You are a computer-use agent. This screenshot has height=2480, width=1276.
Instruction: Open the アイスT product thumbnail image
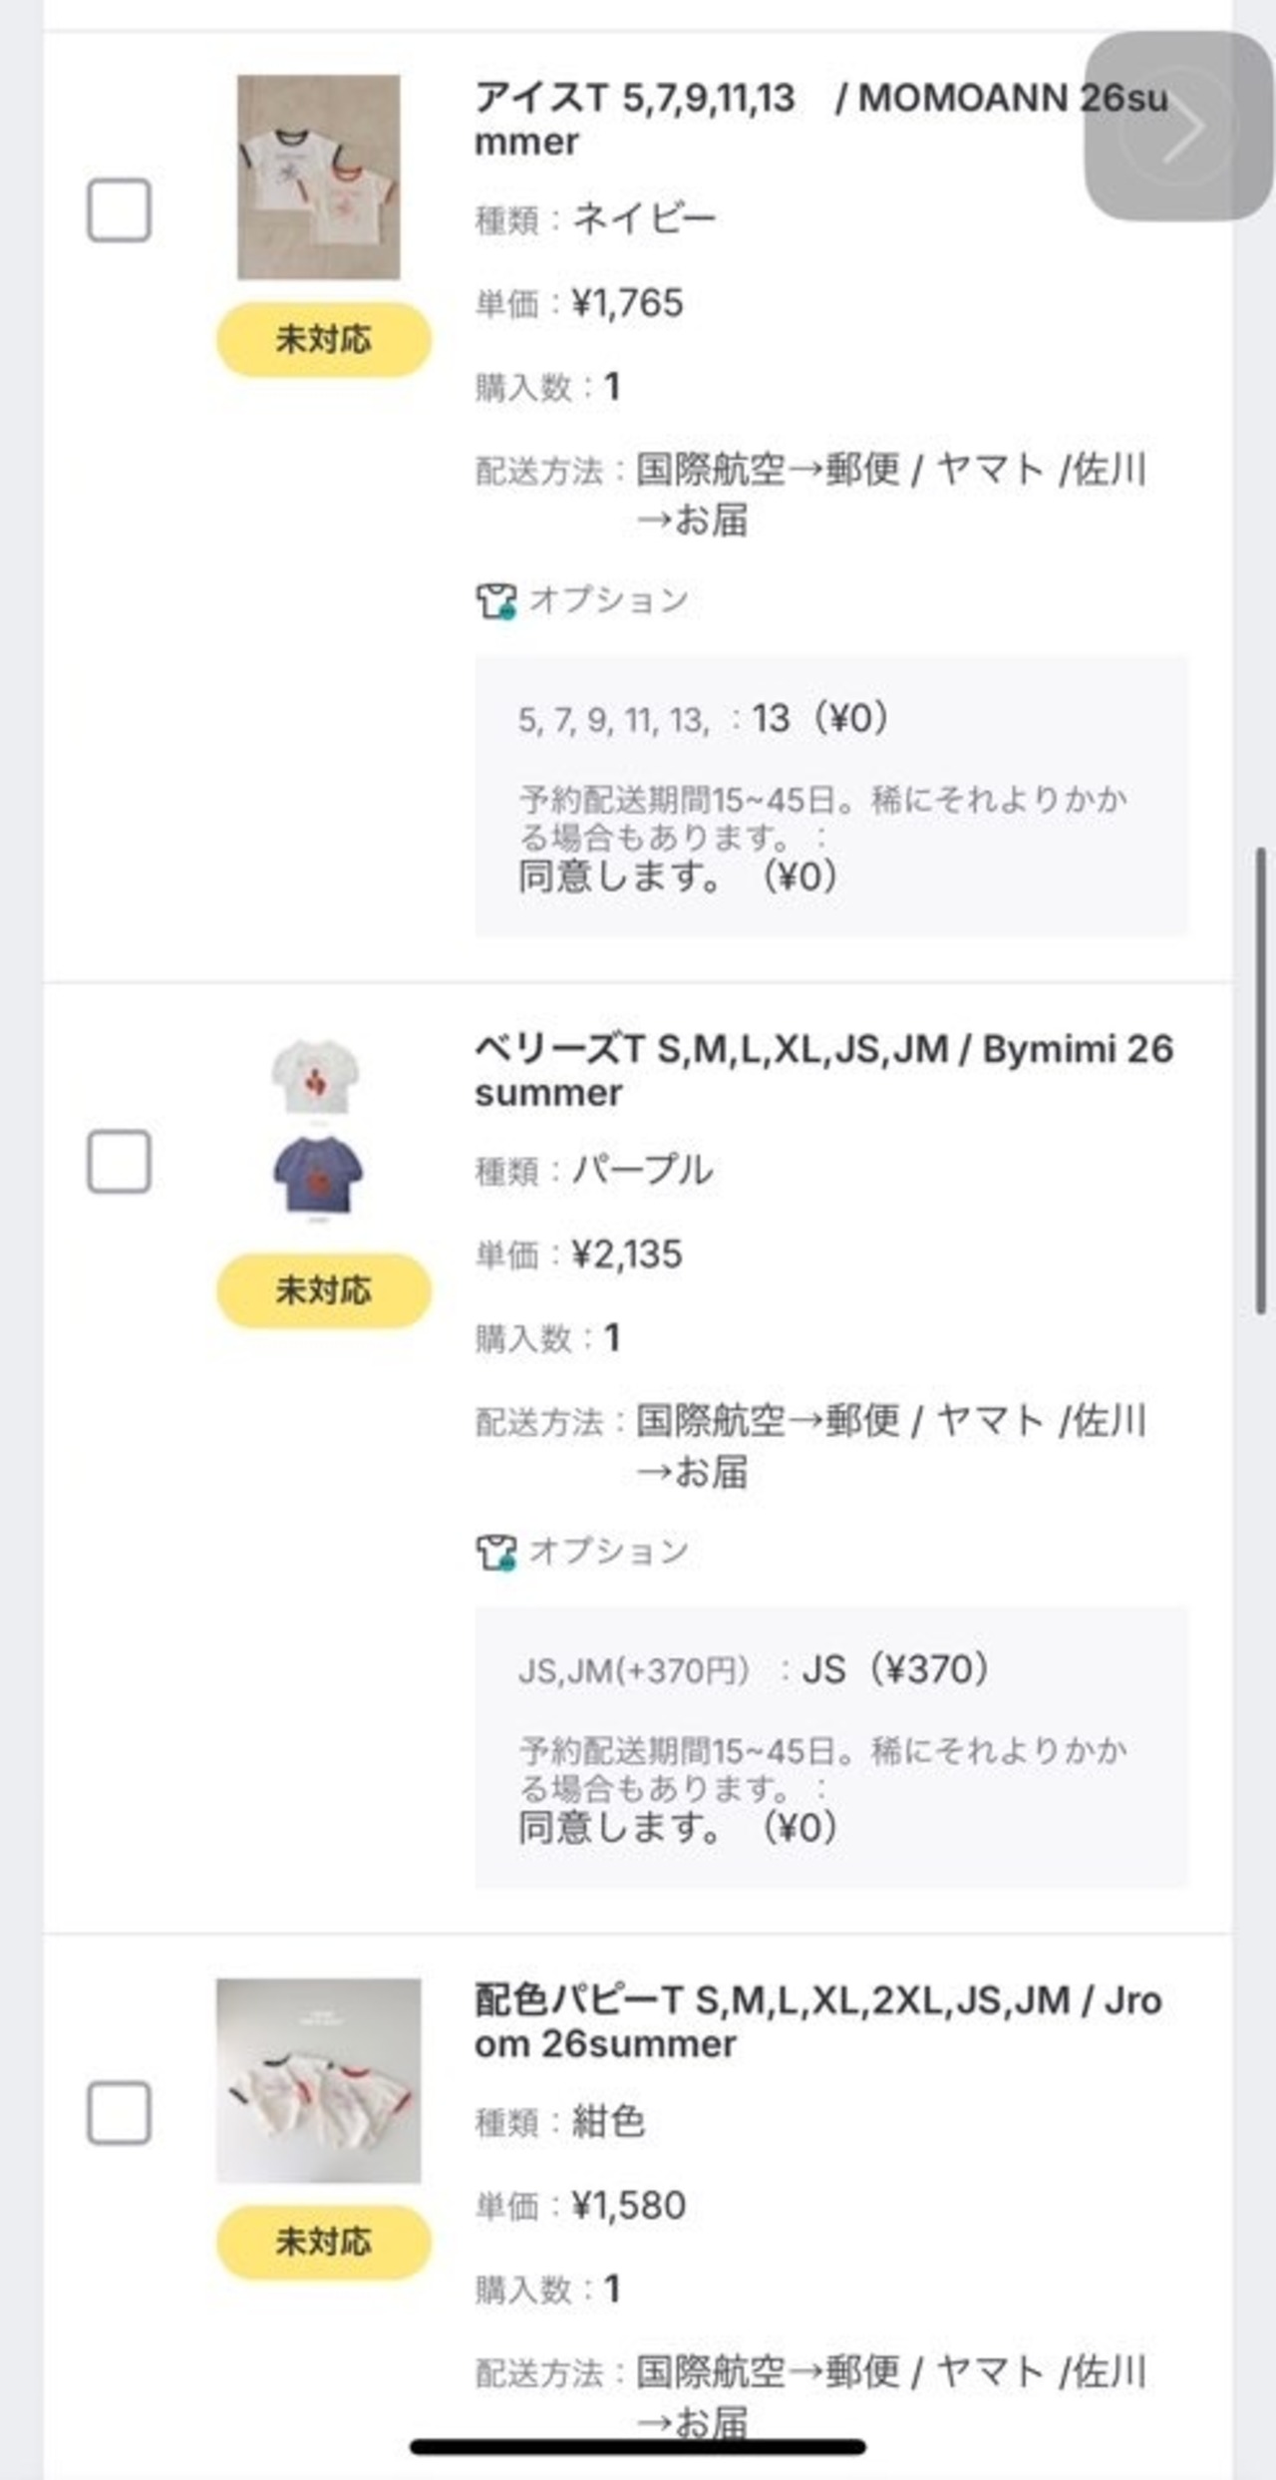(318, 177)
